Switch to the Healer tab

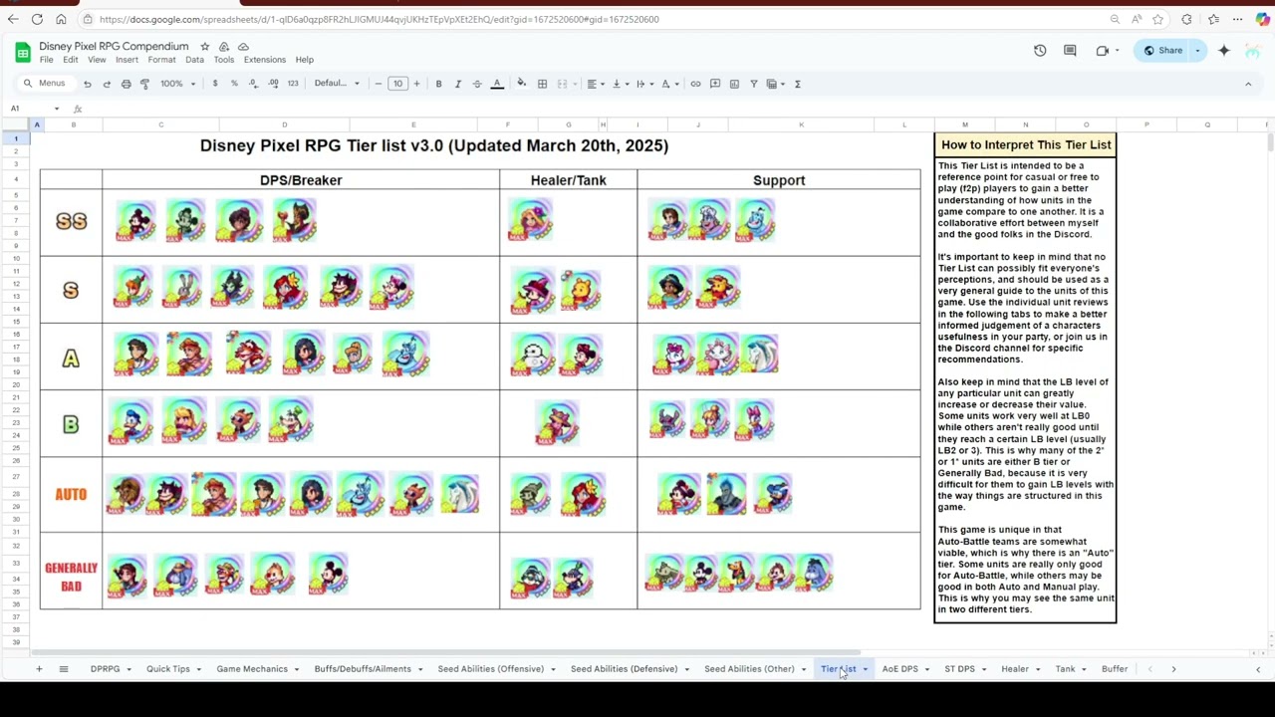click(1014, 669)
